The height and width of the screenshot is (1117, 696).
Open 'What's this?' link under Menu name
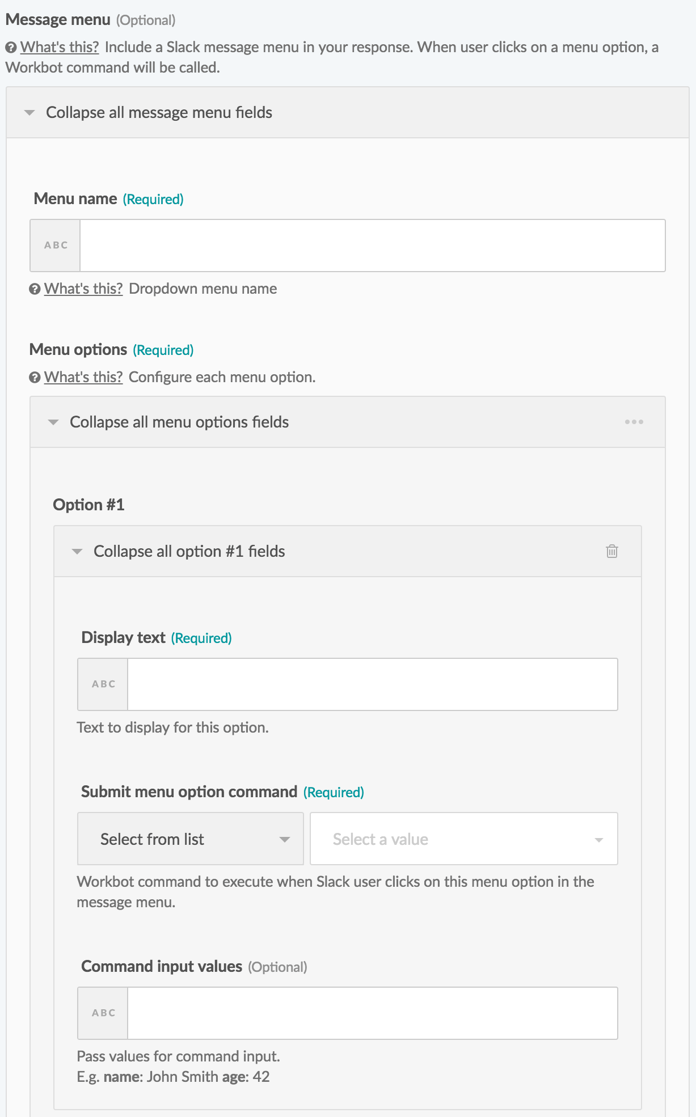(83, 289)
